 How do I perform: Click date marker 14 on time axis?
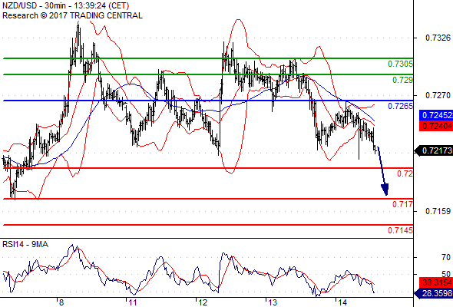tap(342, 302)
